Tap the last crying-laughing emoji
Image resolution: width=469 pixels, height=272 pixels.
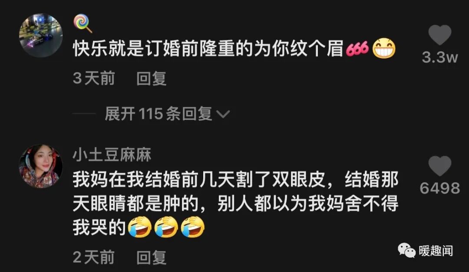pyautogui.click(x=193, y=227)
